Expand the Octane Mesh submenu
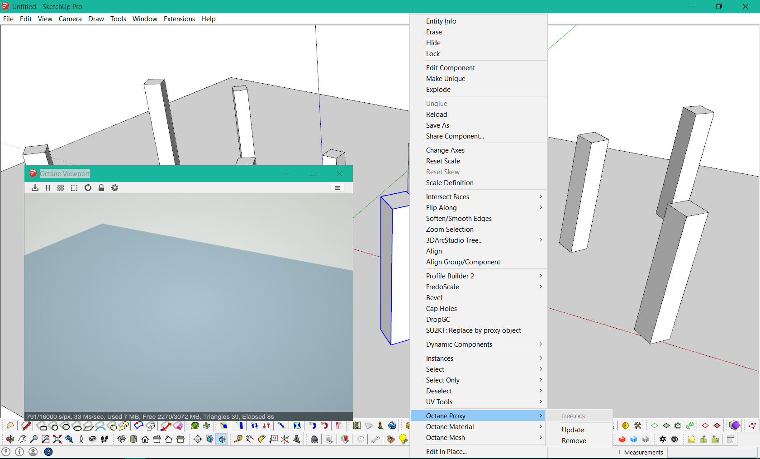This screenshot has height=459, width=760. click(479, 438)
